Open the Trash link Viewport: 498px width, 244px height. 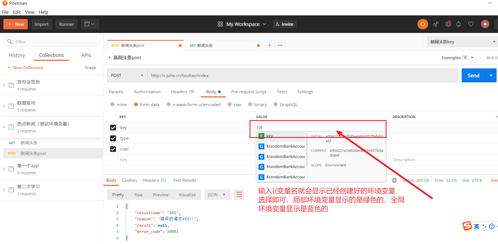pos(90,68)
